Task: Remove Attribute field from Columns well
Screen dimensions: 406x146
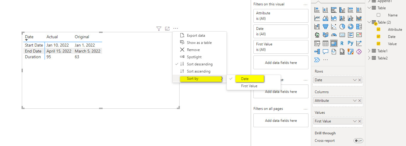Action: [360, 101]
